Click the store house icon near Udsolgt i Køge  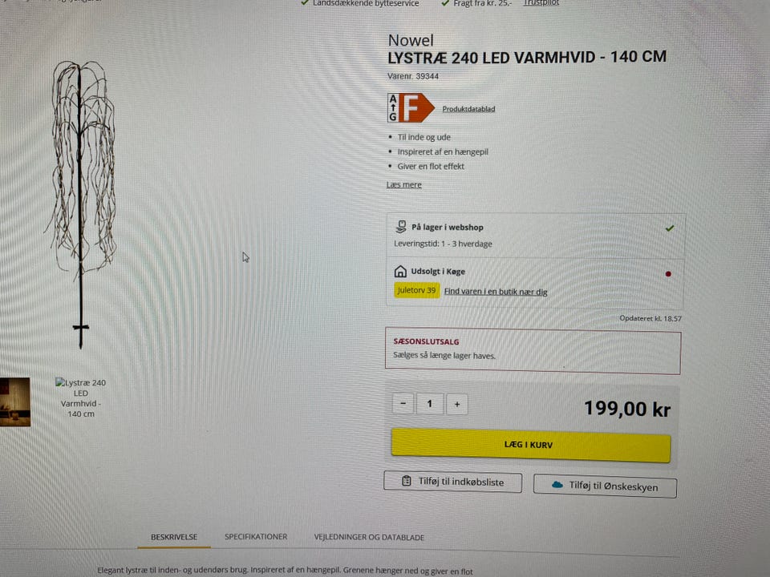click(400, 271)
